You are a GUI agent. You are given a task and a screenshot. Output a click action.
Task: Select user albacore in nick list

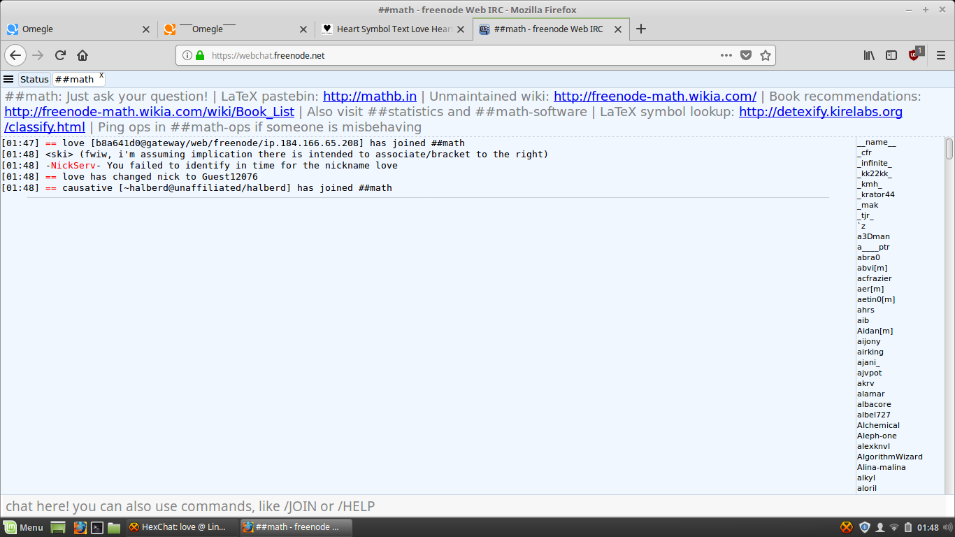(x=874, y=404)
